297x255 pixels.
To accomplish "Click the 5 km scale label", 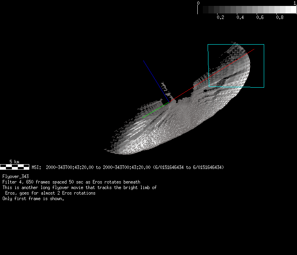I will point(14,162).
